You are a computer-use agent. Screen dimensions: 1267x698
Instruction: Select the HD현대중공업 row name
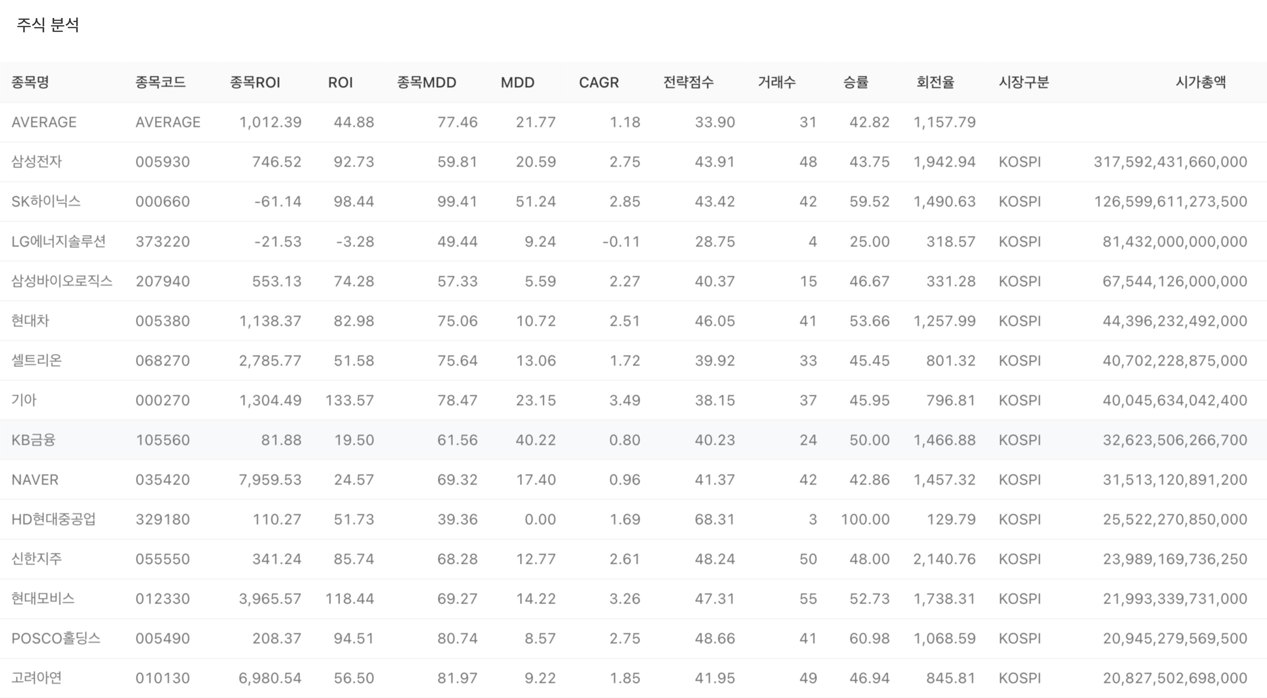click(x=54, y=519)
